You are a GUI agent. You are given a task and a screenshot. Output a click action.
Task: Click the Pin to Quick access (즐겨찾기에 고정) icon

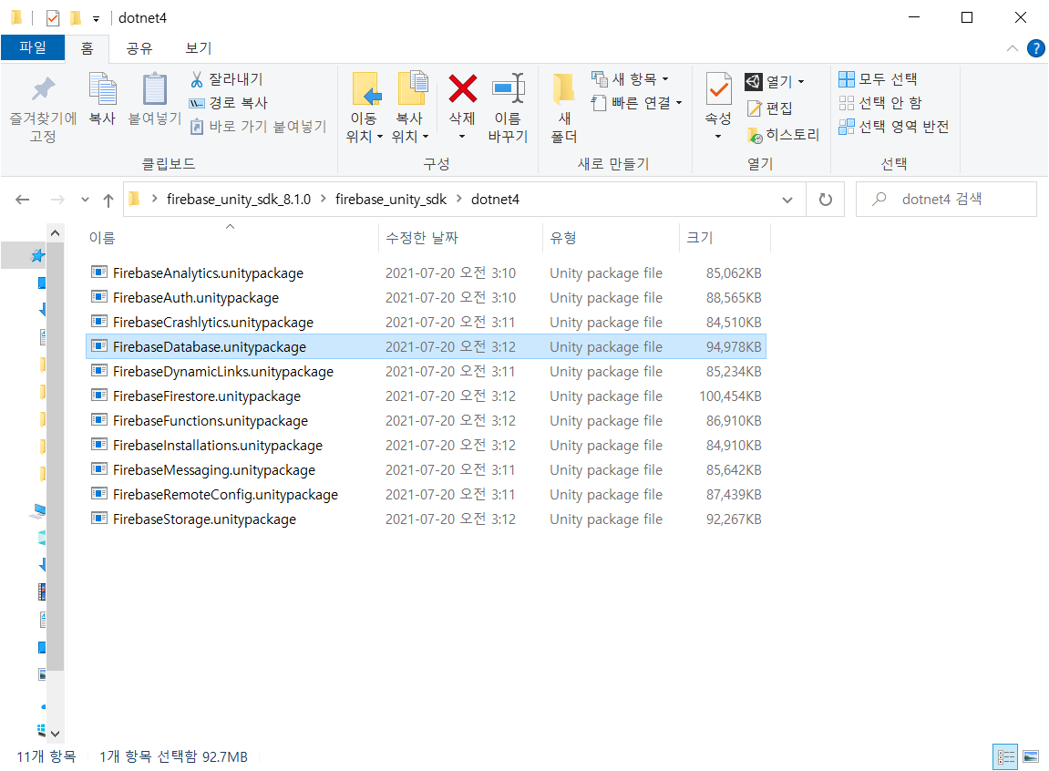click(x=43, y=89)
